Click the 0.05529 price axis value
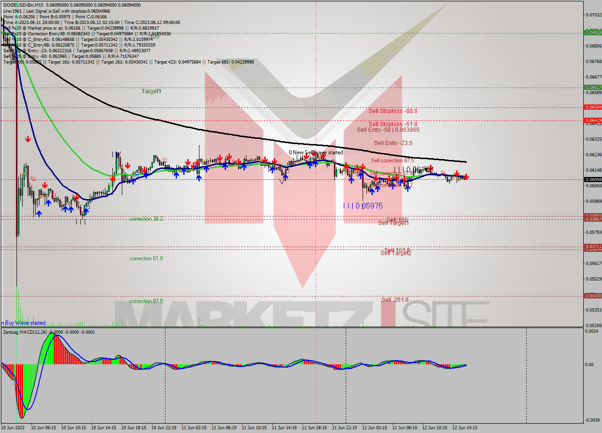Viewport: 602px width, 433px height. (593, 279)
